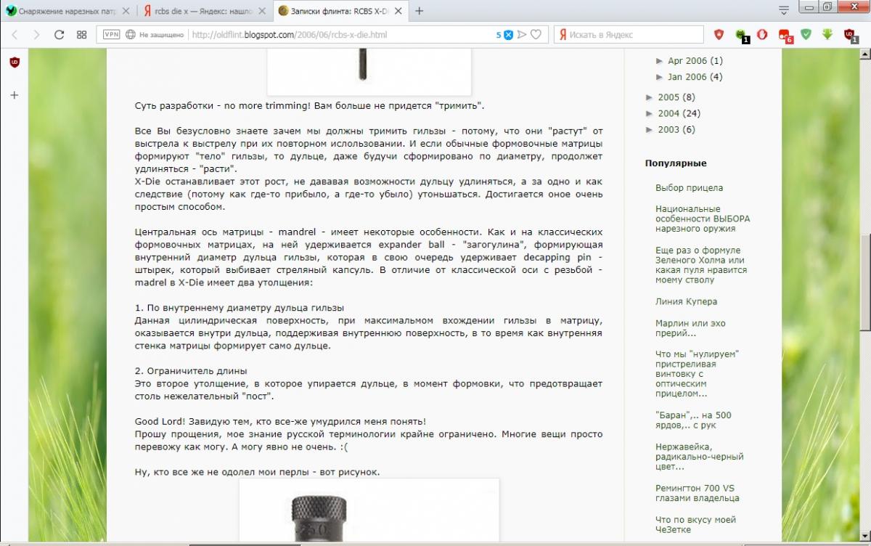Add new sidebar item with plus

14,95
